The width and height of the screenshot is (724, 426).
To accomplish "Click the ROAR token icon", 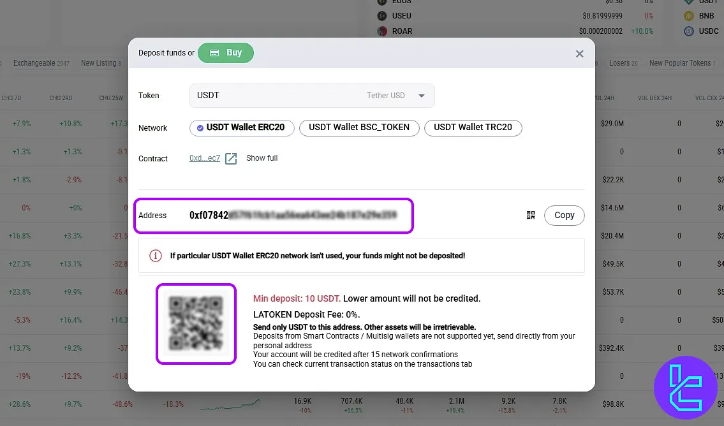I will 382,31.
